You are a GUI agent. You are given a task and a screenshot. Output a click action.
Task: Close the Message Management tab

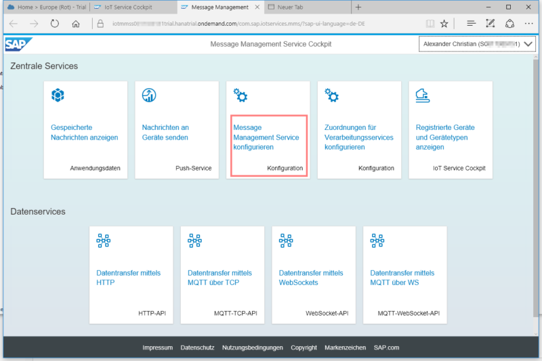coord(257,7)
